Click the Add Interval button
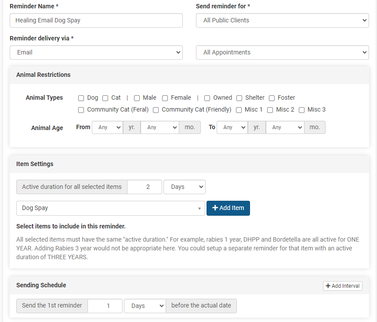Image resolution: width=377 pixels, height=322 pixels. [343, 286]
